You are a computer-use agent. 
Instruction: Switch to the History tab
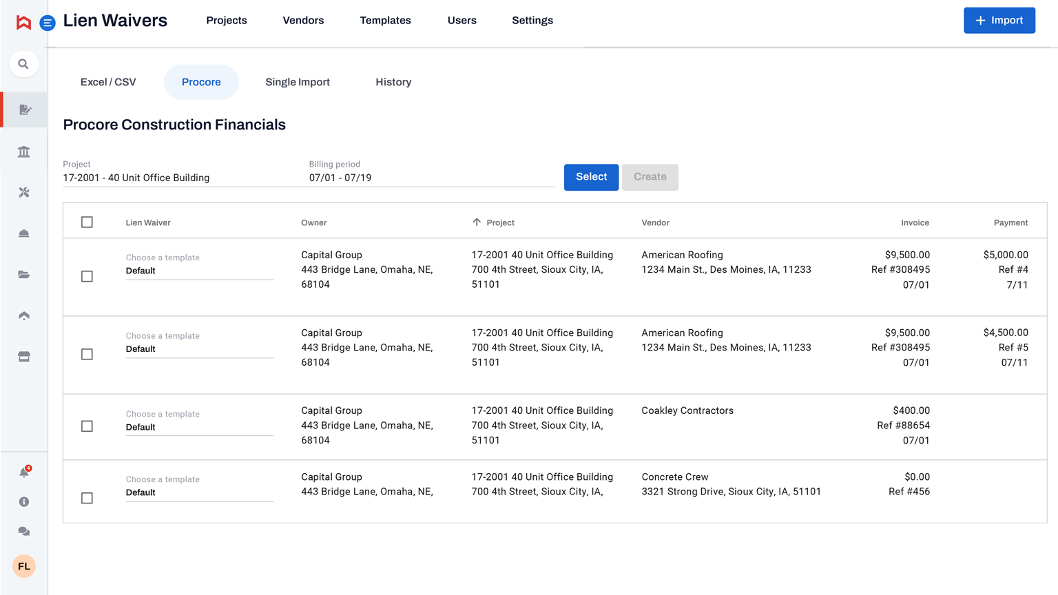393,82
